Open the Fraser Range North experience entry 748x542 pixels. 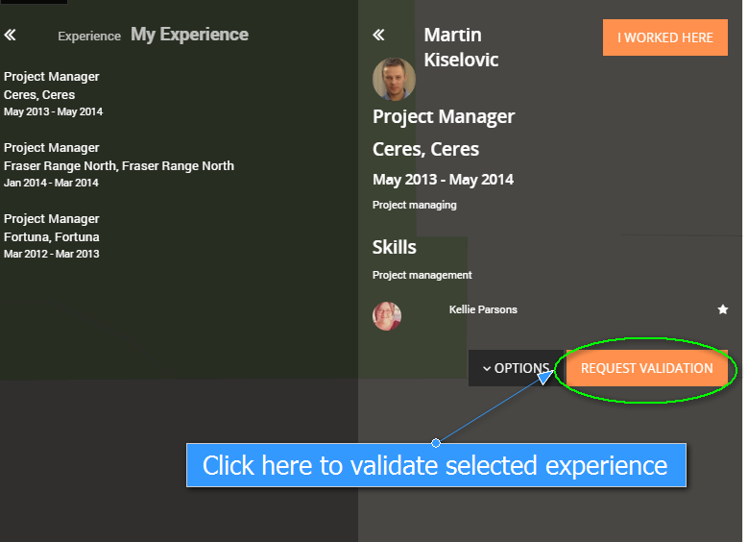[118, 164]
